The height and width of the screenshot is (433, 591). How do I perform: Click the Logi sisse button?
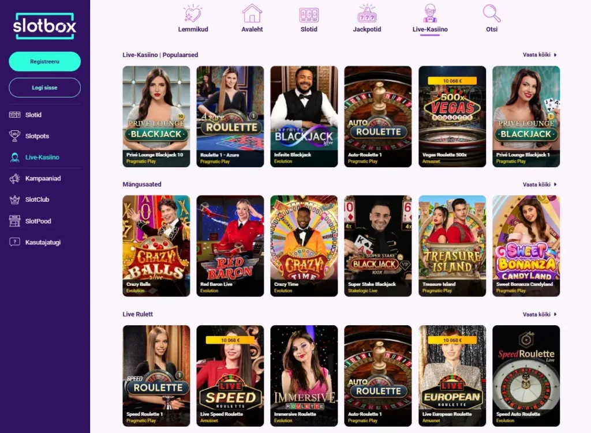coord(44,88)
